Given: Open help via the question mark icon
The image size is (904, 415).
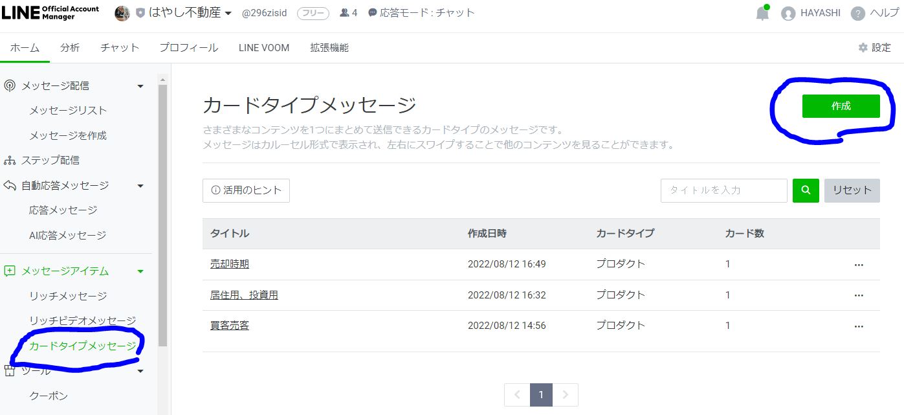Looking at the screenshot, I should click(858, 14).
